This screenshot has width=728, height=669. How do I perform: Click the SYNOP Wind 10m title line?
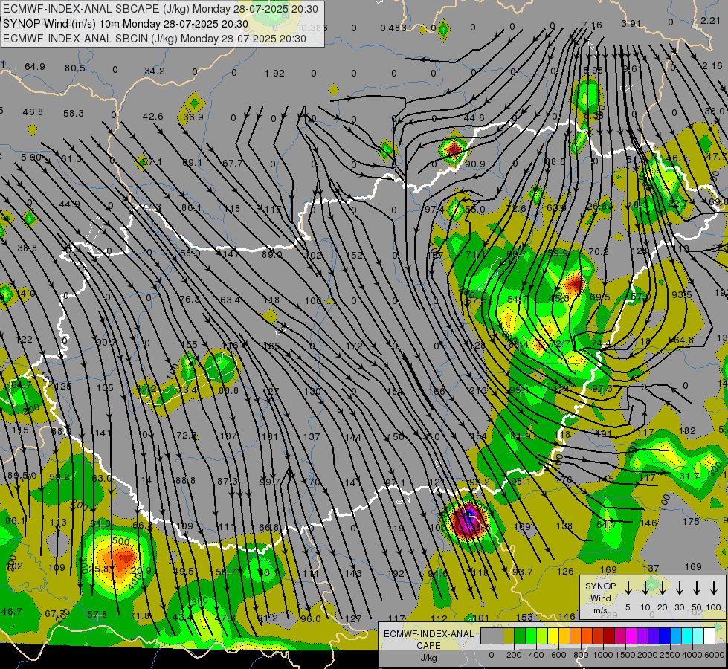tap(126, 24)
